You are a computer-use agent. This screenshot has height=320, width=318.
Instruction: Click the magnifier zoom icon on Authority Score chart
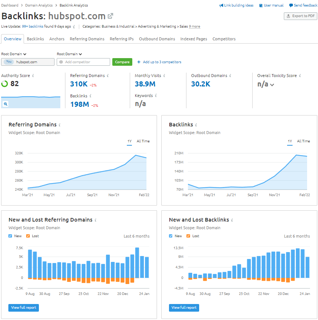point(5,104)
